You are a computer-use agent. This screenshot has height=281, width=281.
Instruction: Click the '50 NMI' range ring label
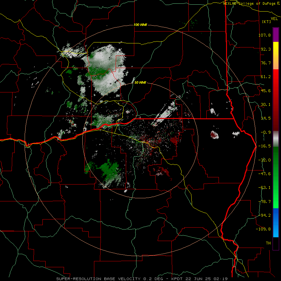pos(140,82)
